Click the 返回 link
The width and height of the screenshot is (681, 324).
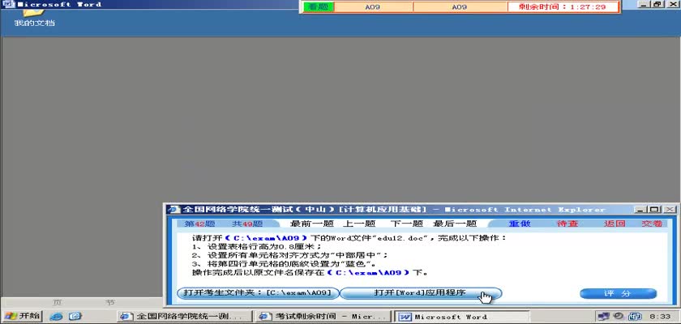point(615,224)
